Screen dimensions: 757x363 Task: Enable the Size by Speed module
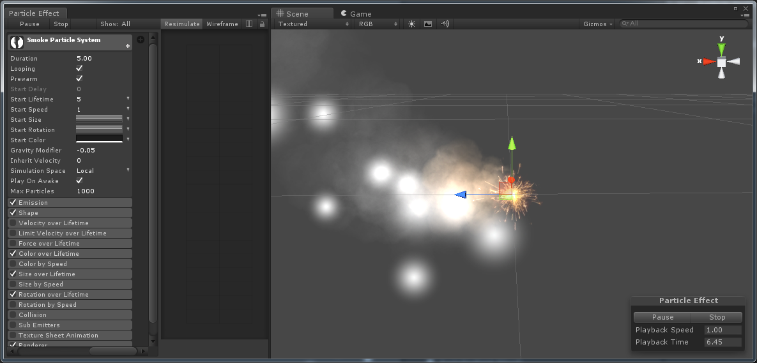(x=13, y=285)
